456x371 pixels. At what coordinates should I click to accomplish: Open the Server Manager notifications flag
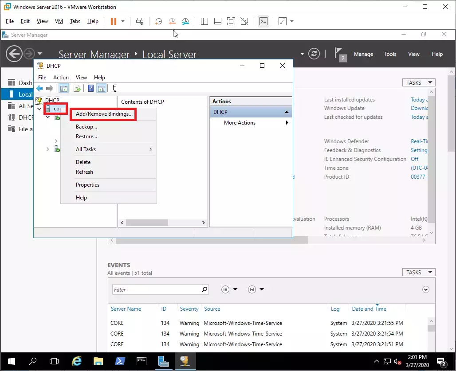tap(340, 55)
